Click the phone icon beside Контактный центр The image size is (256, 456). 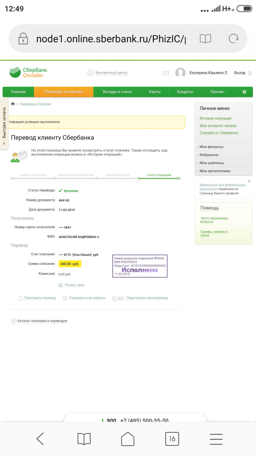[x=90, y=73]
